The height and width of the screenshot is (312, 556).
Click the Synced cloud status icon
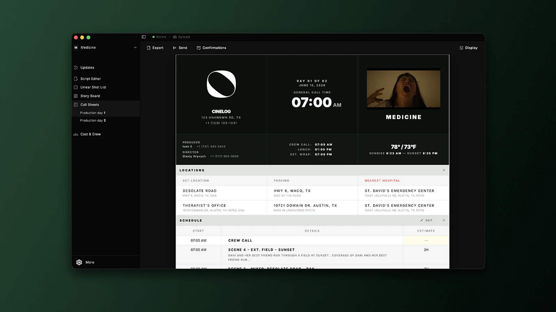(x=175, y=37)
